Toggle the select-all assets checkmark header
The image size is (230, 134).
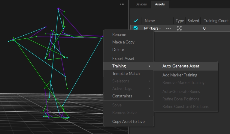coord(136,21)
